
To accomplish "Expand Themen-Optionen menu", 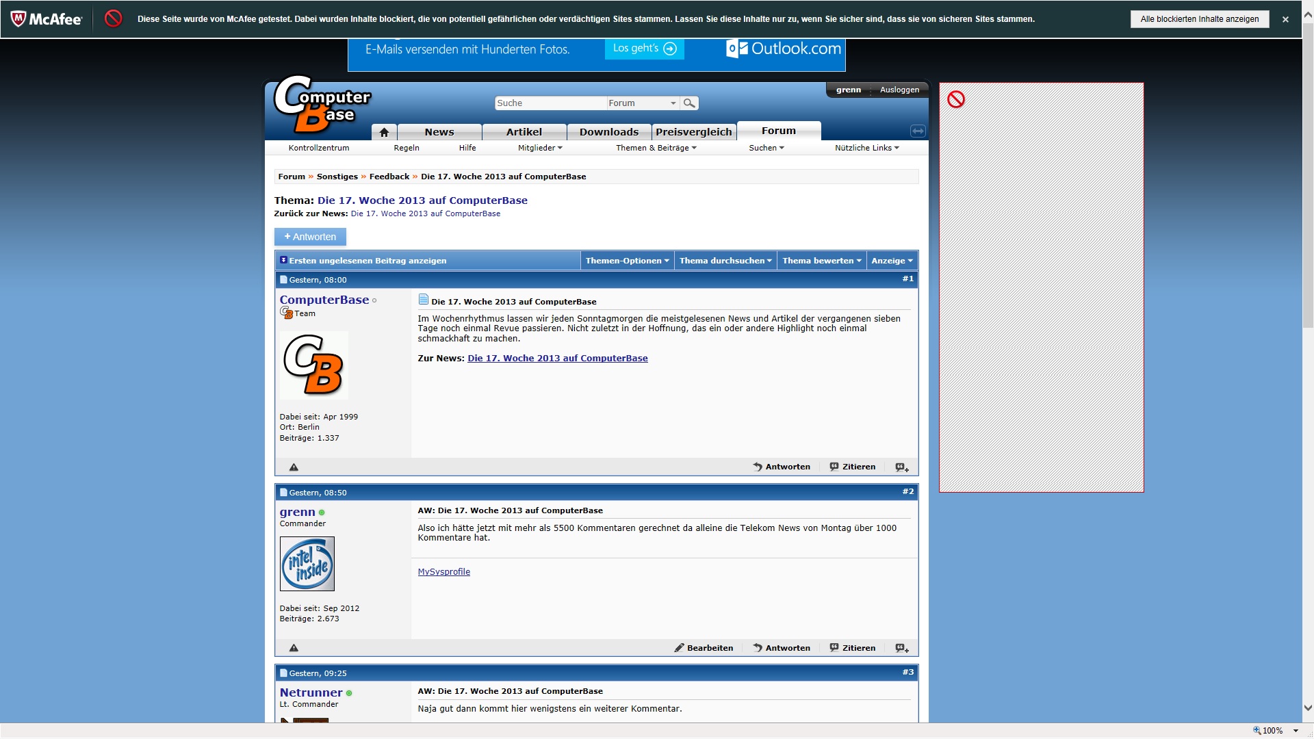I will (627, 261).
